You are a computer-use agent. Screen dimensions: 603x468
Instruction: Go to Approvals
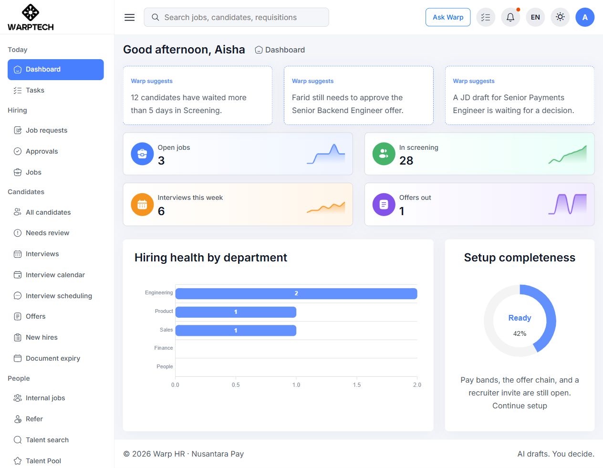tap(55, 151)
